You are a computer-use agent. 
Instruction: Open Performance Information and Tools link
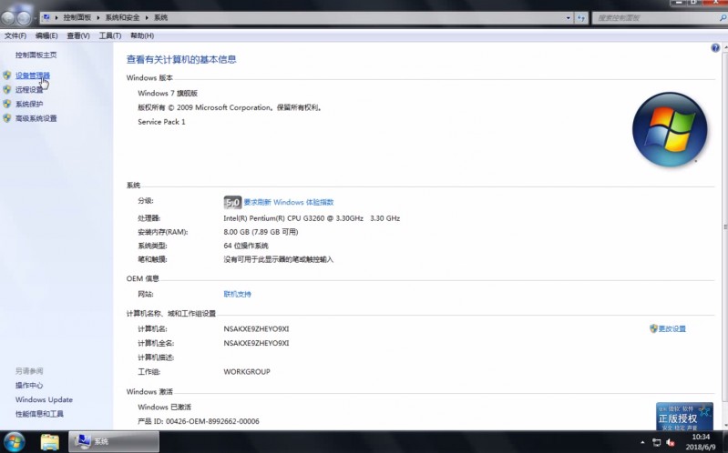click(x=39, y=414)
